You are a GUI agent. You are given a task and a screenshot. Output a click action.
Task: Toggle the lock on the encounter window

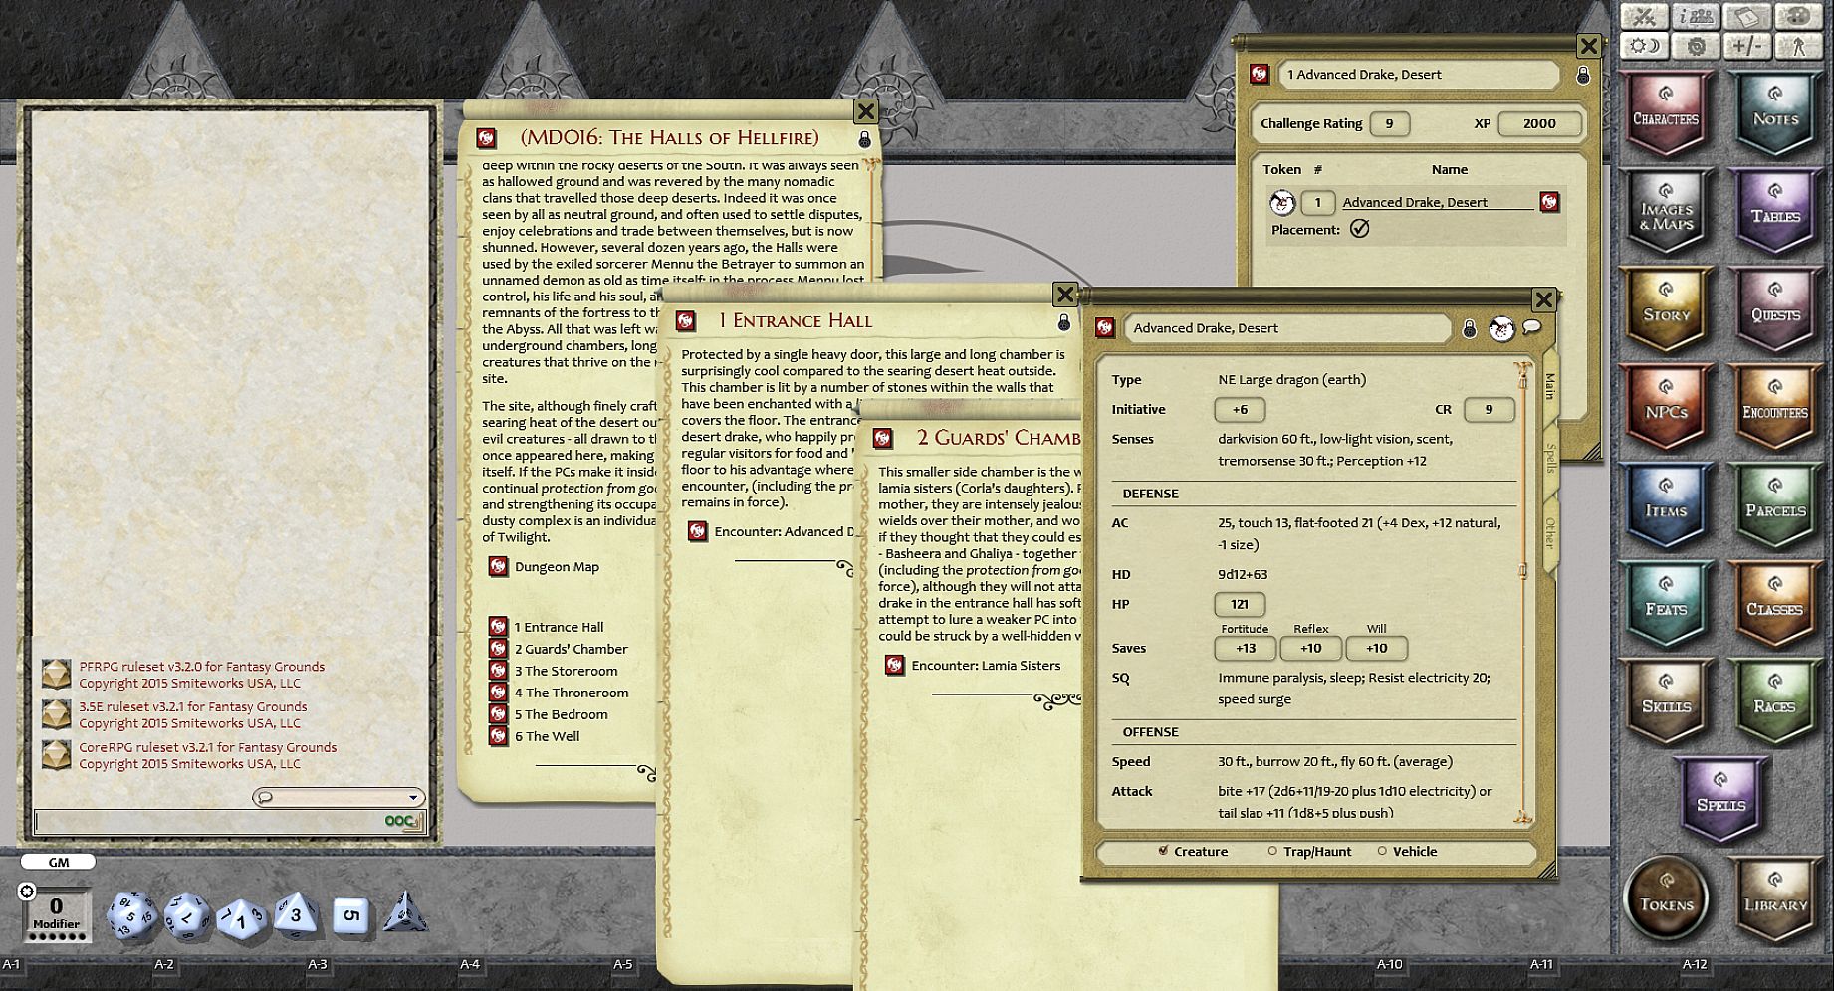(x=1583, y=75)
